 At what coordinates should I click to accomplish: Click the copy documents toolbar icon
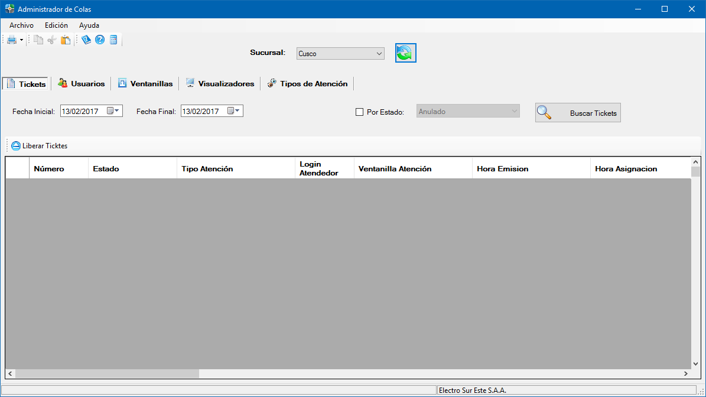click(39, 40)
